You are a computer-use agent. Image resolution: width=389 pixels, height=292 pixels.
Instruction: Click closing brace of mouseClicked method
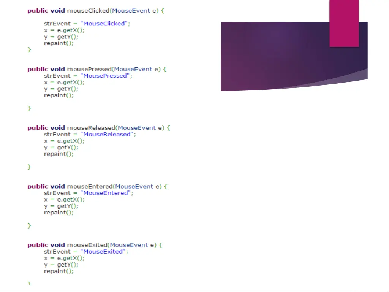click(29, 50)
